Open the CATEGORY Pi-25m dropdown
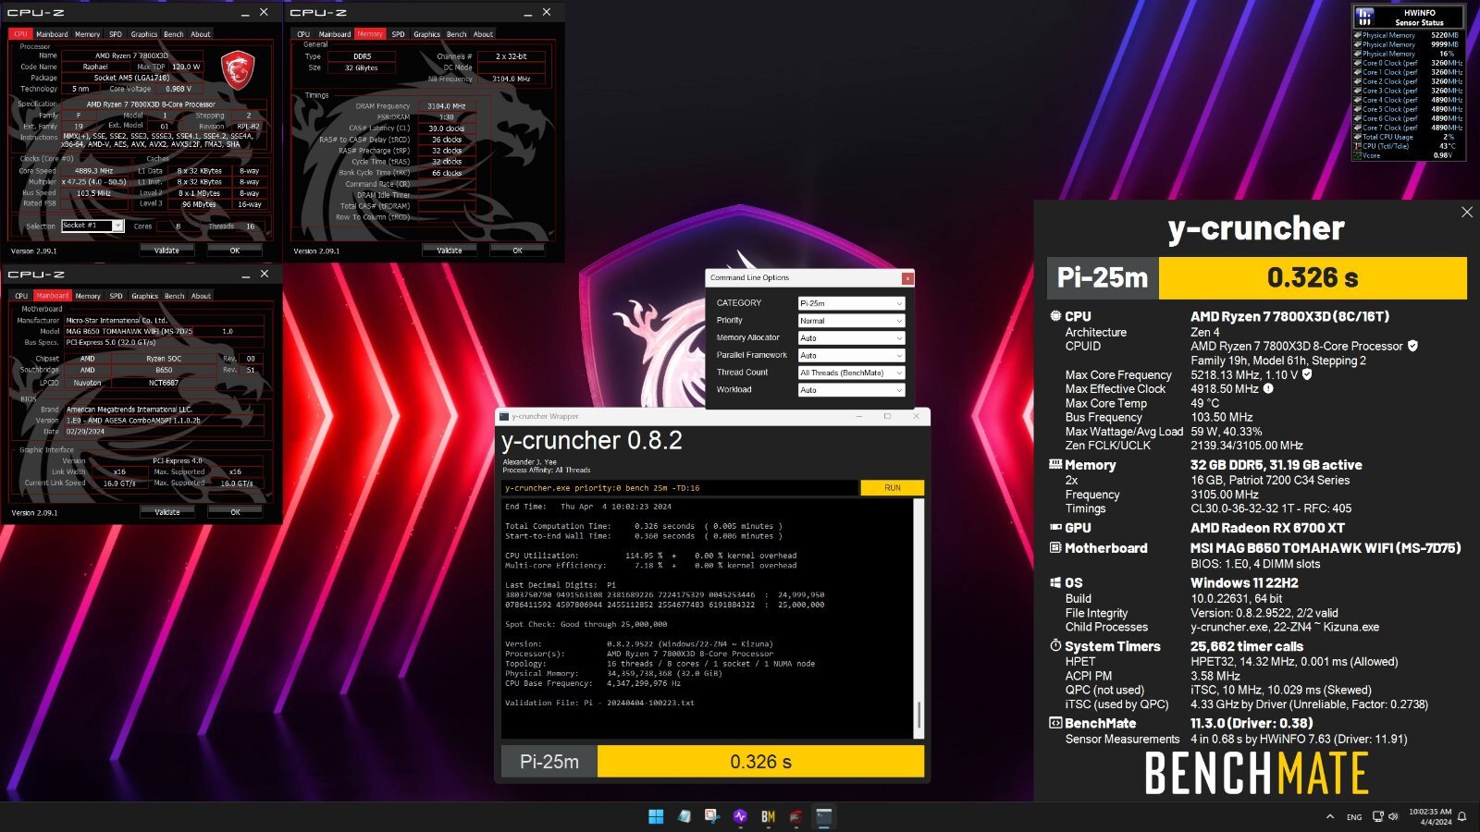Image resolution: width=1480 pixels, height=832 pixels. (851, 303)
